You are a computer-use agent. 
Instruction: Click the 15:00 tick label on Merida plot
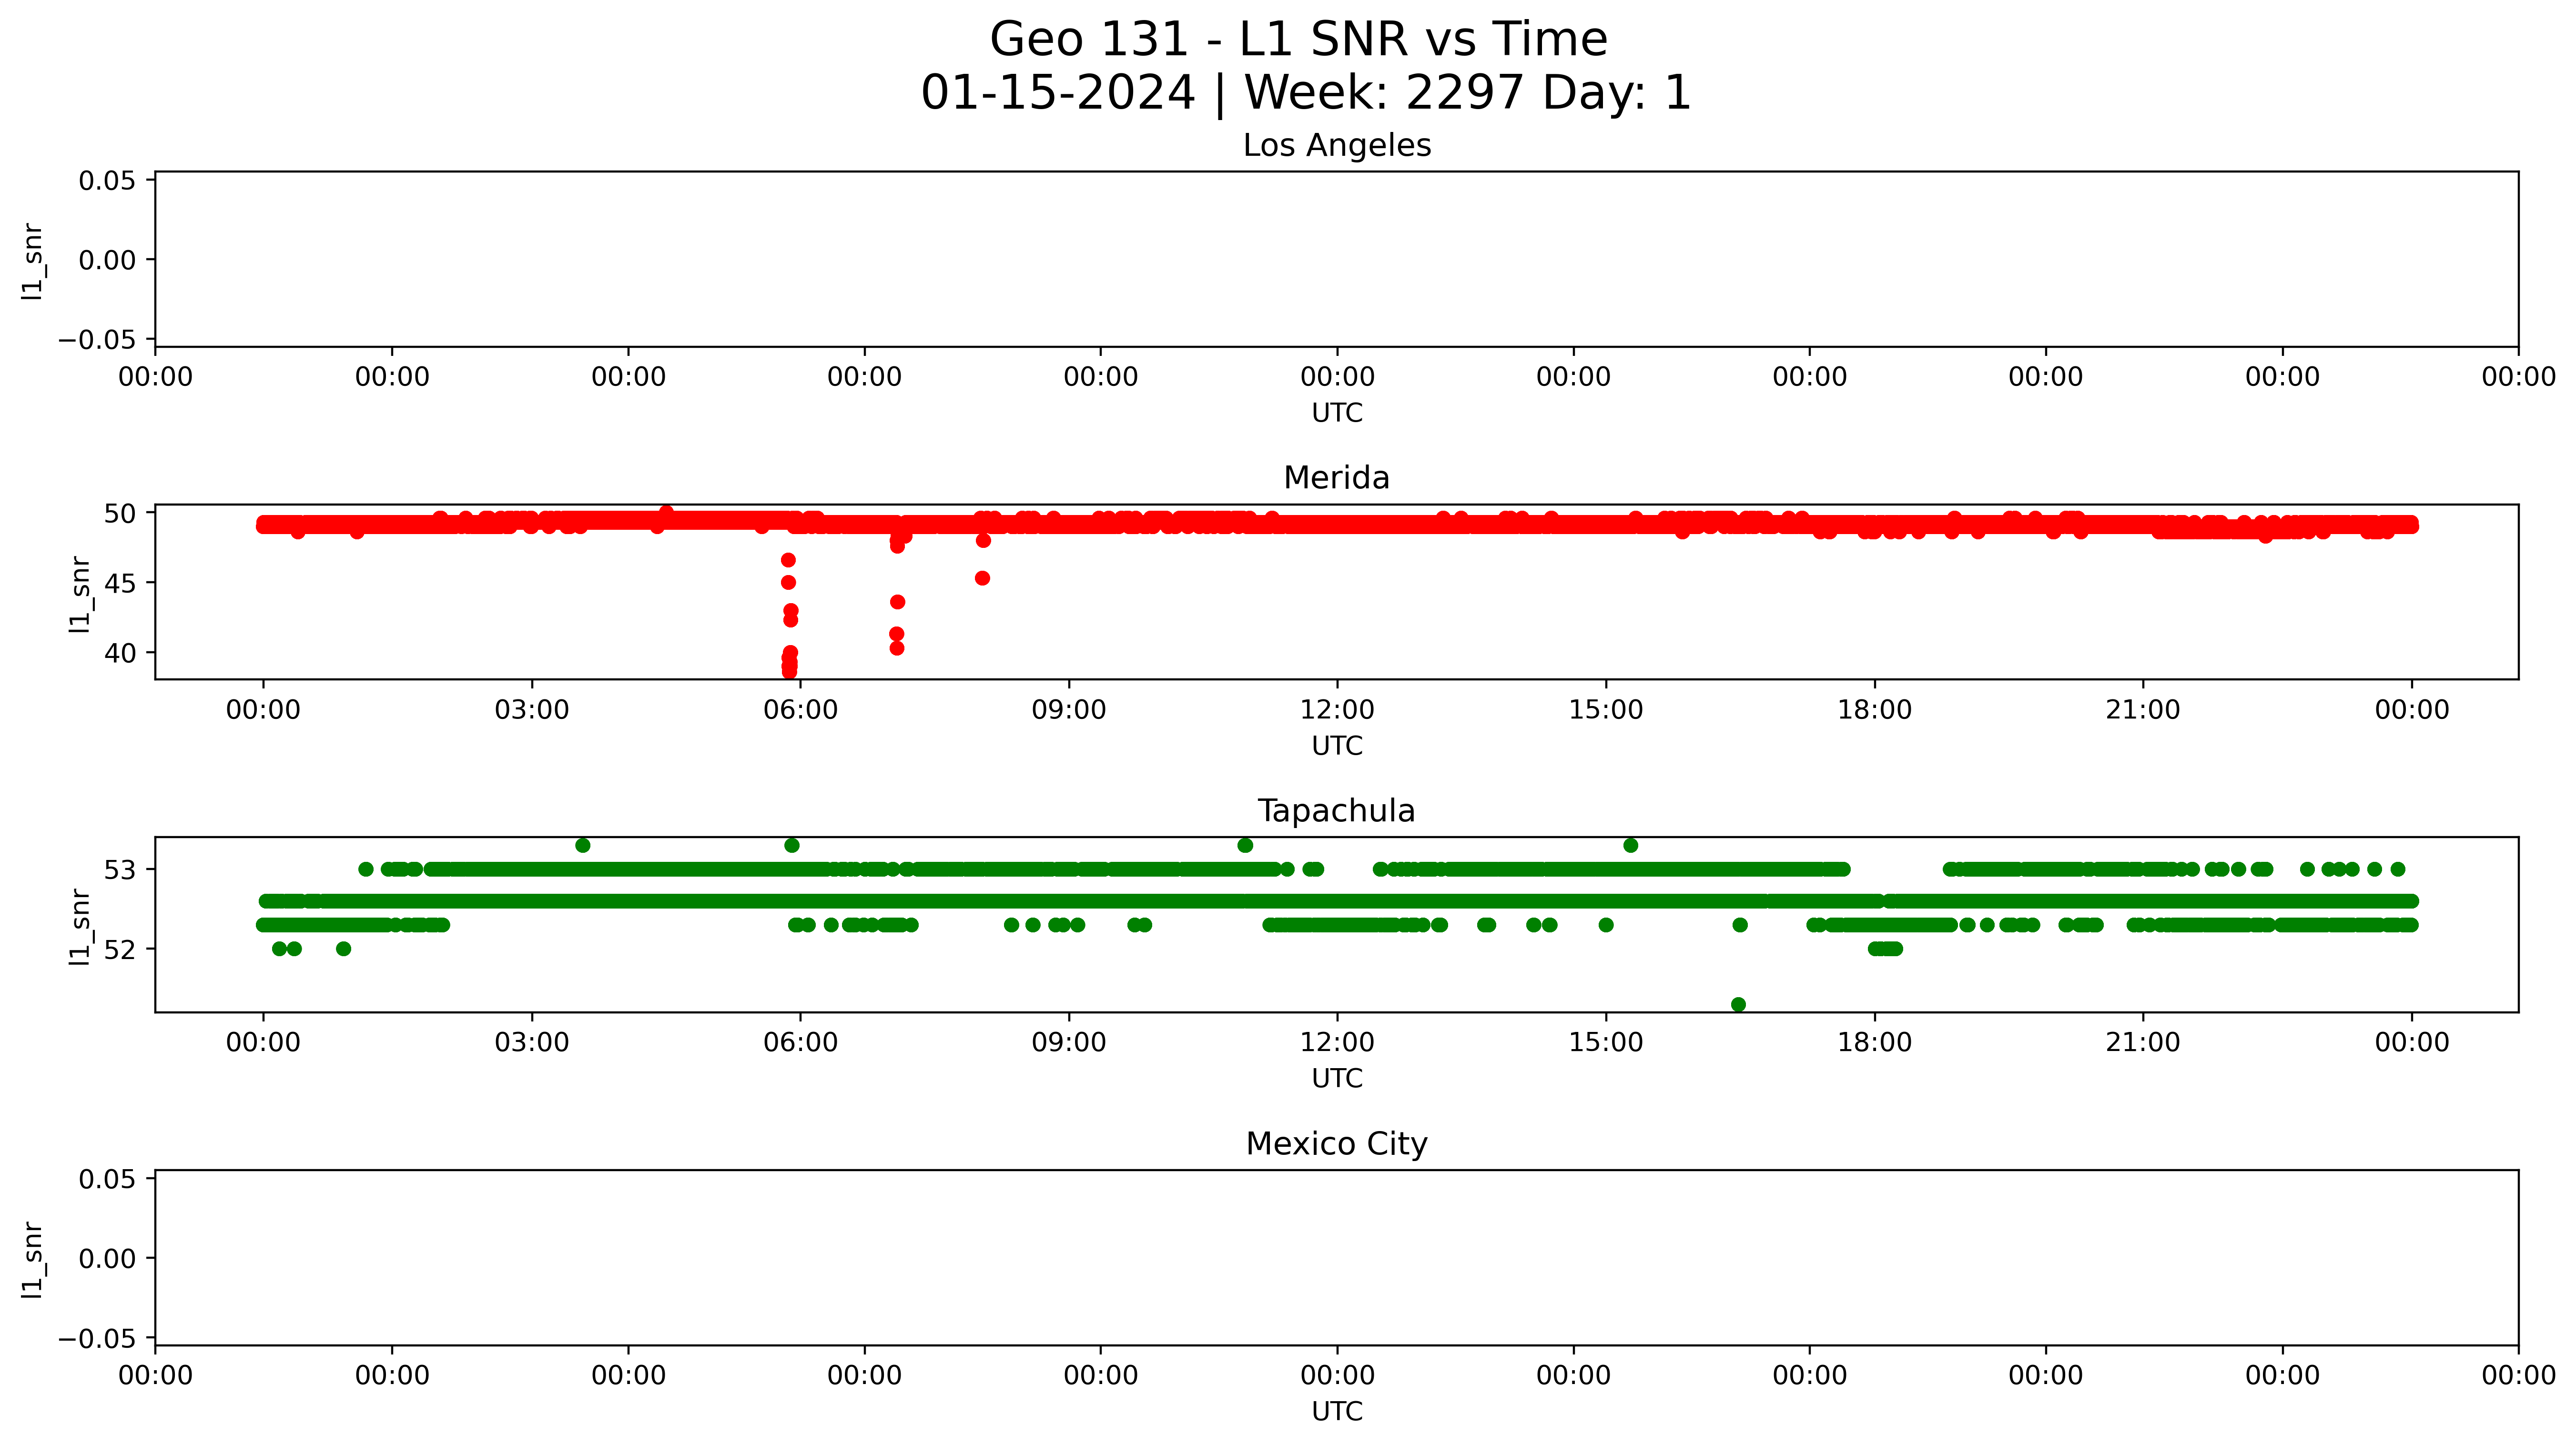[1606, 710]
